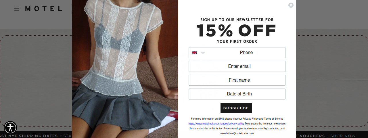Click the SHOP NOW banner link

pos(343,136)
